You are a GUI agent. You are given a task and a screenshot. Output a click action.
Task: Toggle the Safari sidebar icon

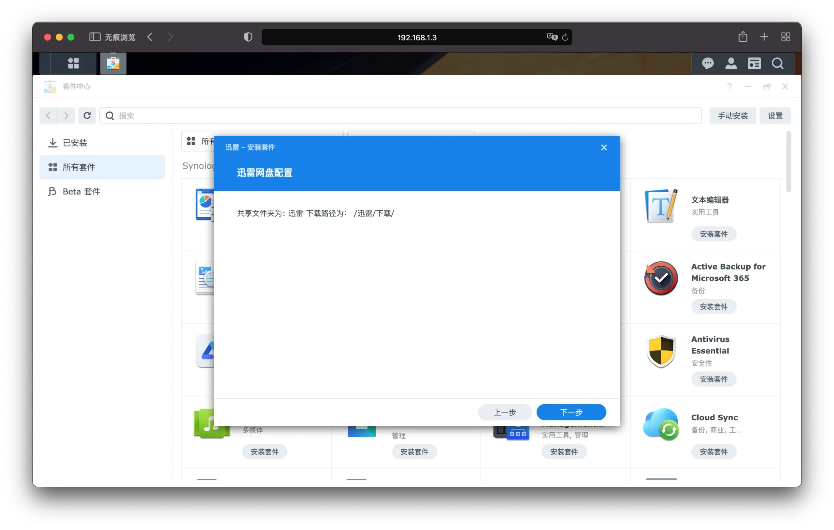[x=95, y=37]
